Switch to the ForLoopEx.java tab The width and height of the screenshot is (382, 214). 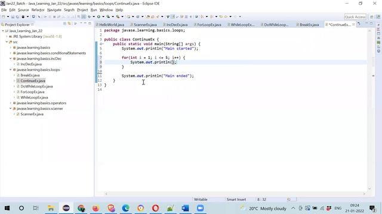click(x=208, y=25)
